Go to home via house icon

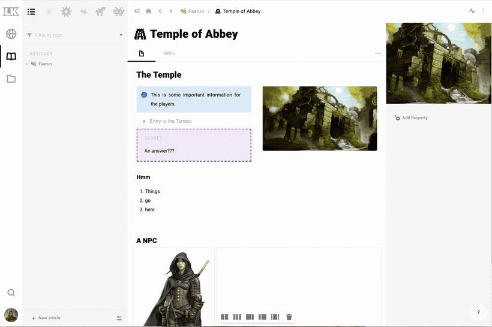[x=148, y=11]
